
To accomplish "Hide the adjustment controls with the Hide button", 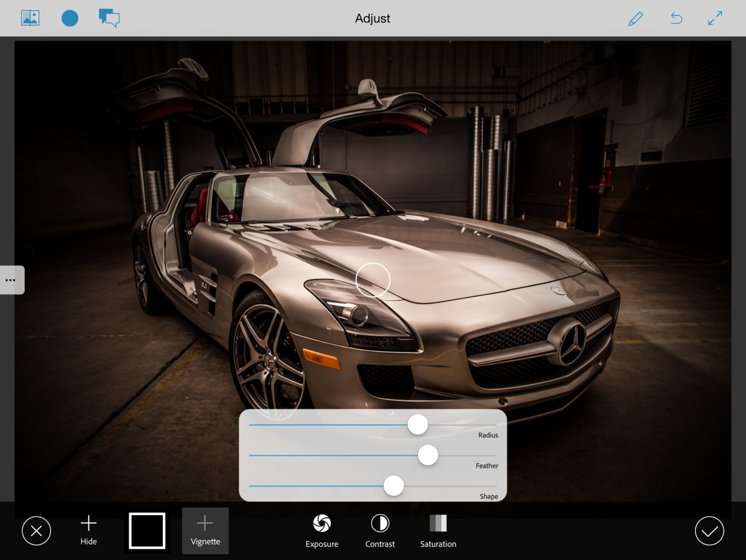I will 88,530.
